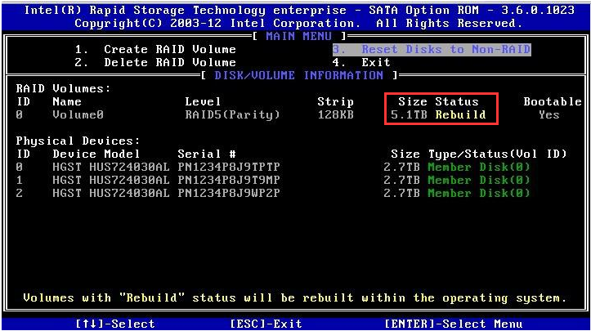Click serial number PN1234P8J9TPTP
591x331 pixels.
click(229, 167)
